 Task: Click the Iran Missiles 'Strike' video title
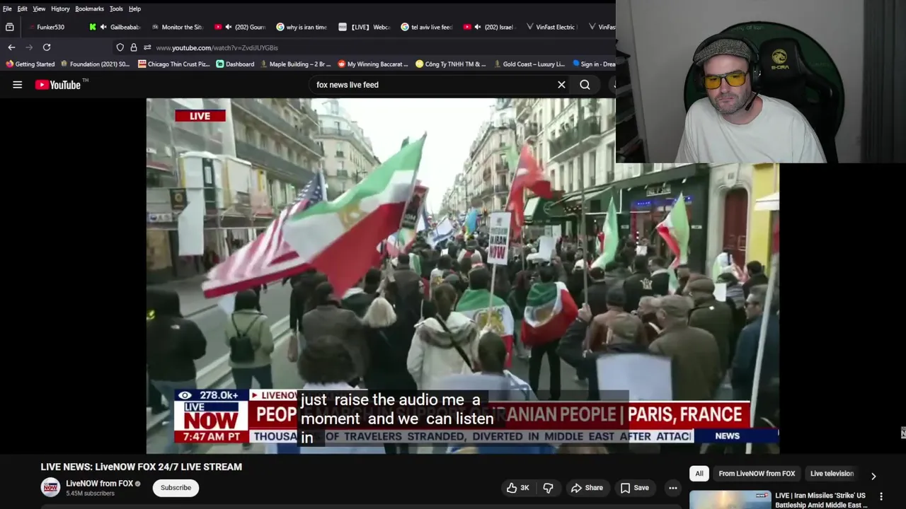(821, 500)
